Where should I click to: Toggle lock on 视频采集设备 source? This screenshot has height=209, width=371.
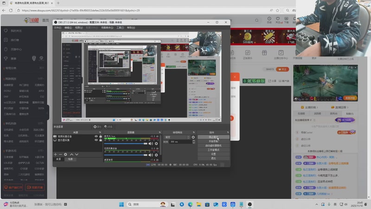click(101, 136)
